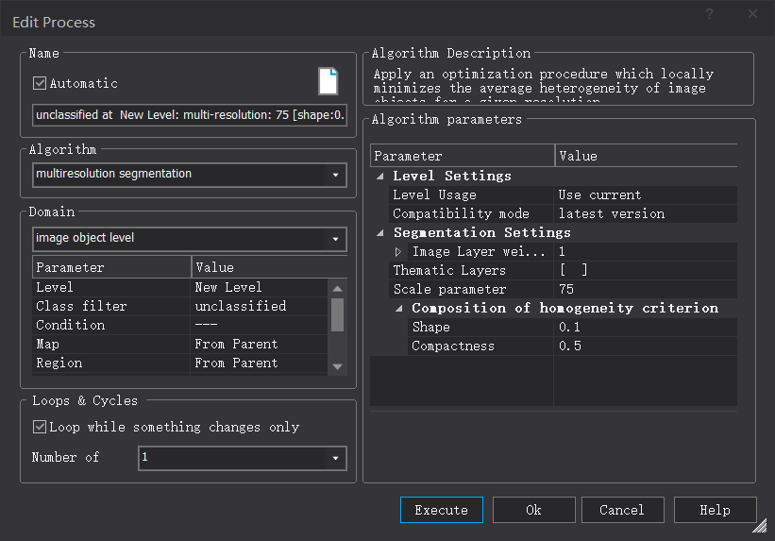Screen dimensions: 775x541
Task: Expand the Image Layer weights row
Action: tap(398, 252)
